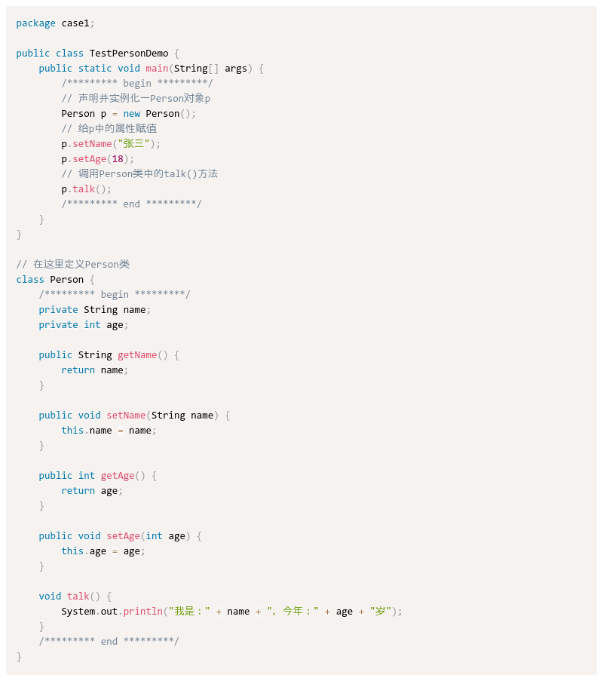The image size is (603, 681).
Task: Select the "getAge" method definition
Action: [x=118, y=475]
